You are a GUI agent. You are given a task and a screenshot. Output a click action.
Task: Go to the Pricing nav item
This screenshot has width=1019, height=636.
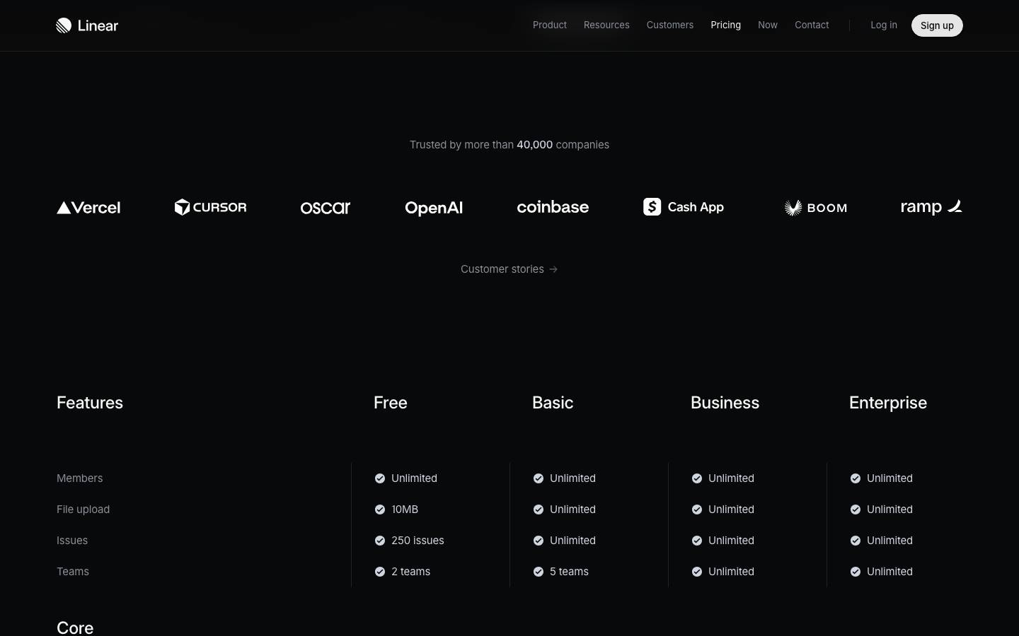726,25
